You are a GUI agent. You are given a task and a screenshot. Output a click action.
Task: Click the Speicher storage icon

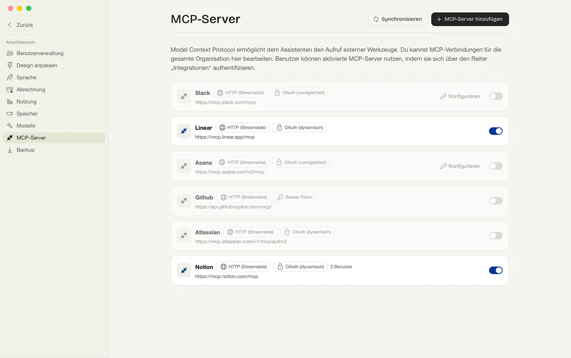[x=10, y=114]
